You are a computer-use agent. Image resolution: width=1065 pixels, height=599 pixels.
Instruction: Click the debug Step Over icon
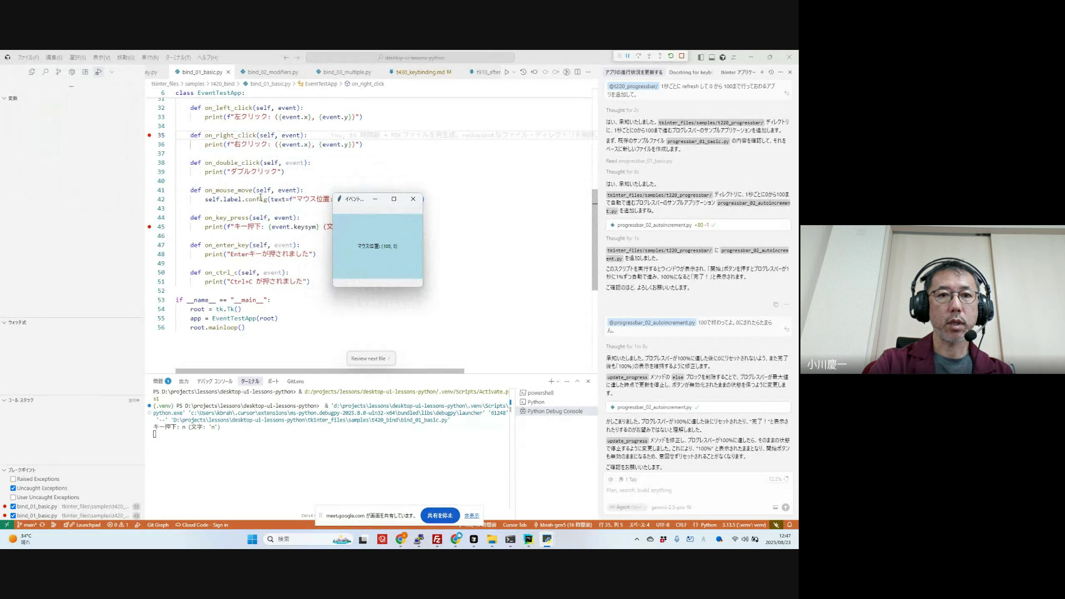coord(638,56)
